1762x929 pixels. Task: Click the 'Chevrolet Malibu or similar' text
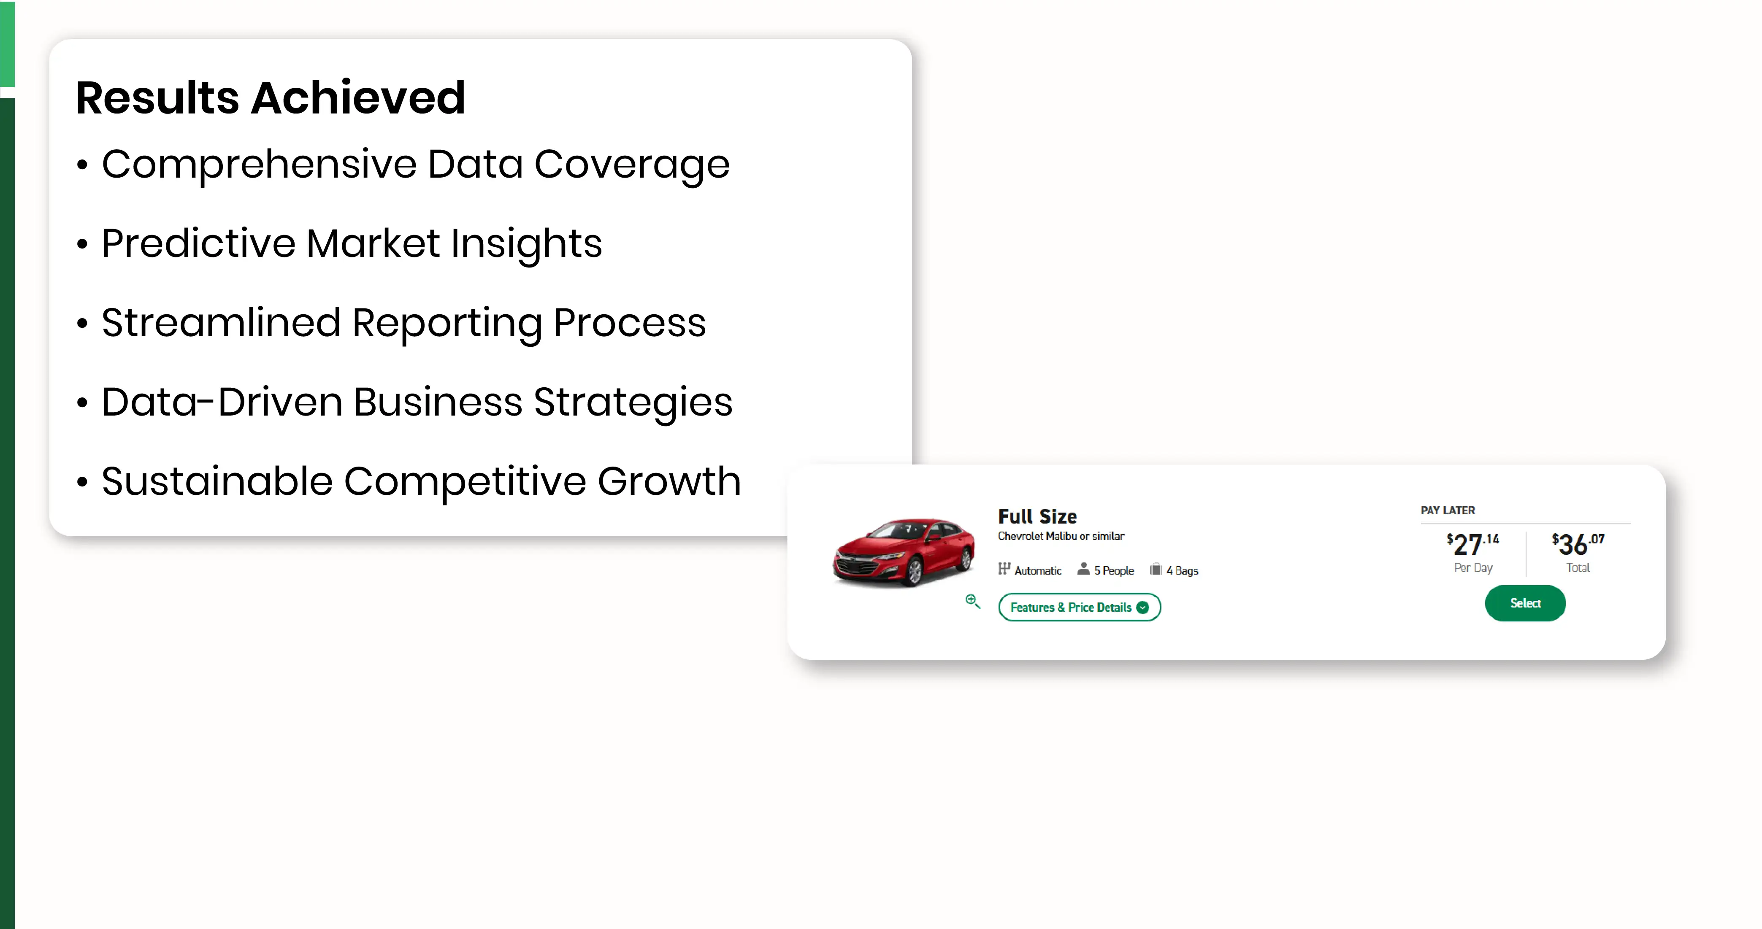(1060, 536)
